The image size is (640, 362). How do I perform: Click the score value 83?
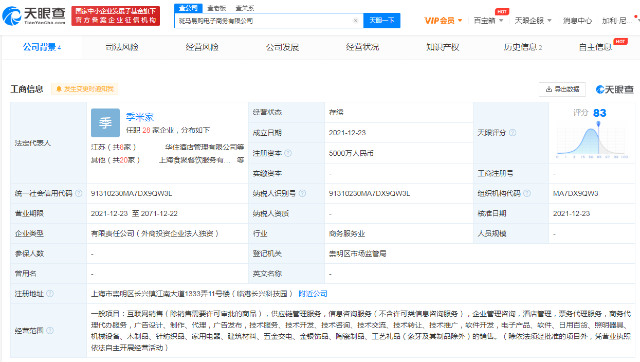click(x=599, y=113)
